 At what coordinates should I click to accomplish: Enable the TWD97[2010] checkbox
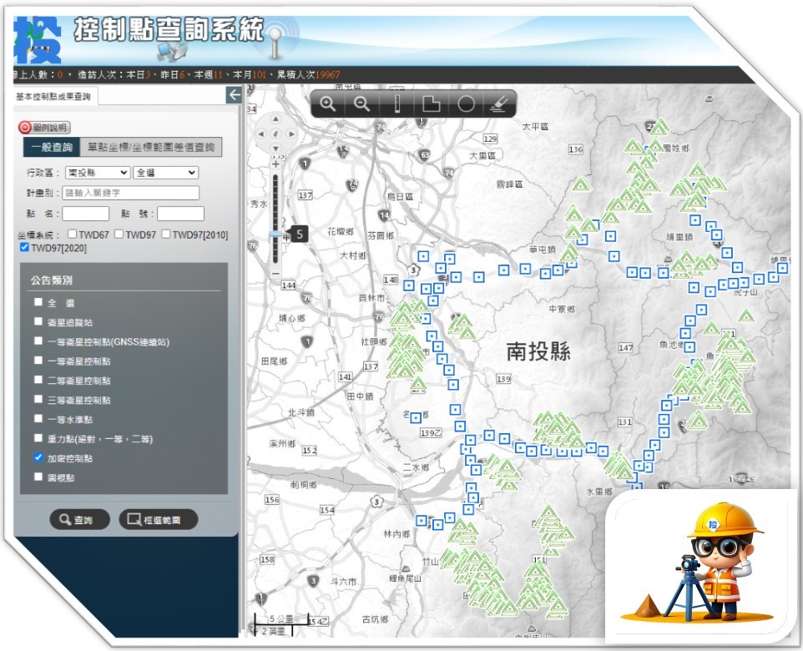pos(166,234)
